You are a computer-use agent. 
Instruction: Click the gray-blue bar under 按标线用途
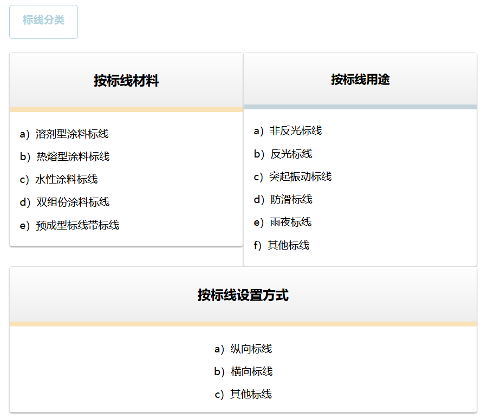pyautogui.click(x=360, y=107)
